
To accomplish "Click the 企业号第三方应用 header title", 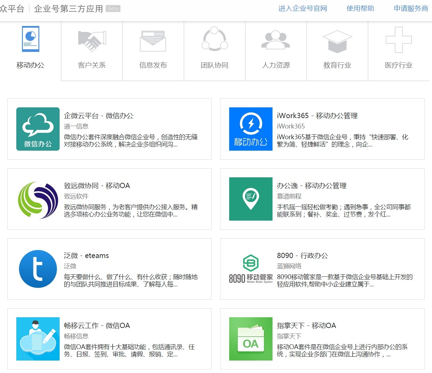I will click(x=69, y=9).
